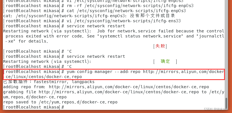The width and height of the screenshot is (232, 113).
Task: Click the empty scrollbar track above the thumb
Action: 226,49
